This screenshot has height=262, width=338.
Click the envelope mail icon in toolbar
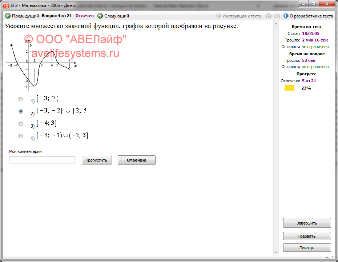coord(277,16)
